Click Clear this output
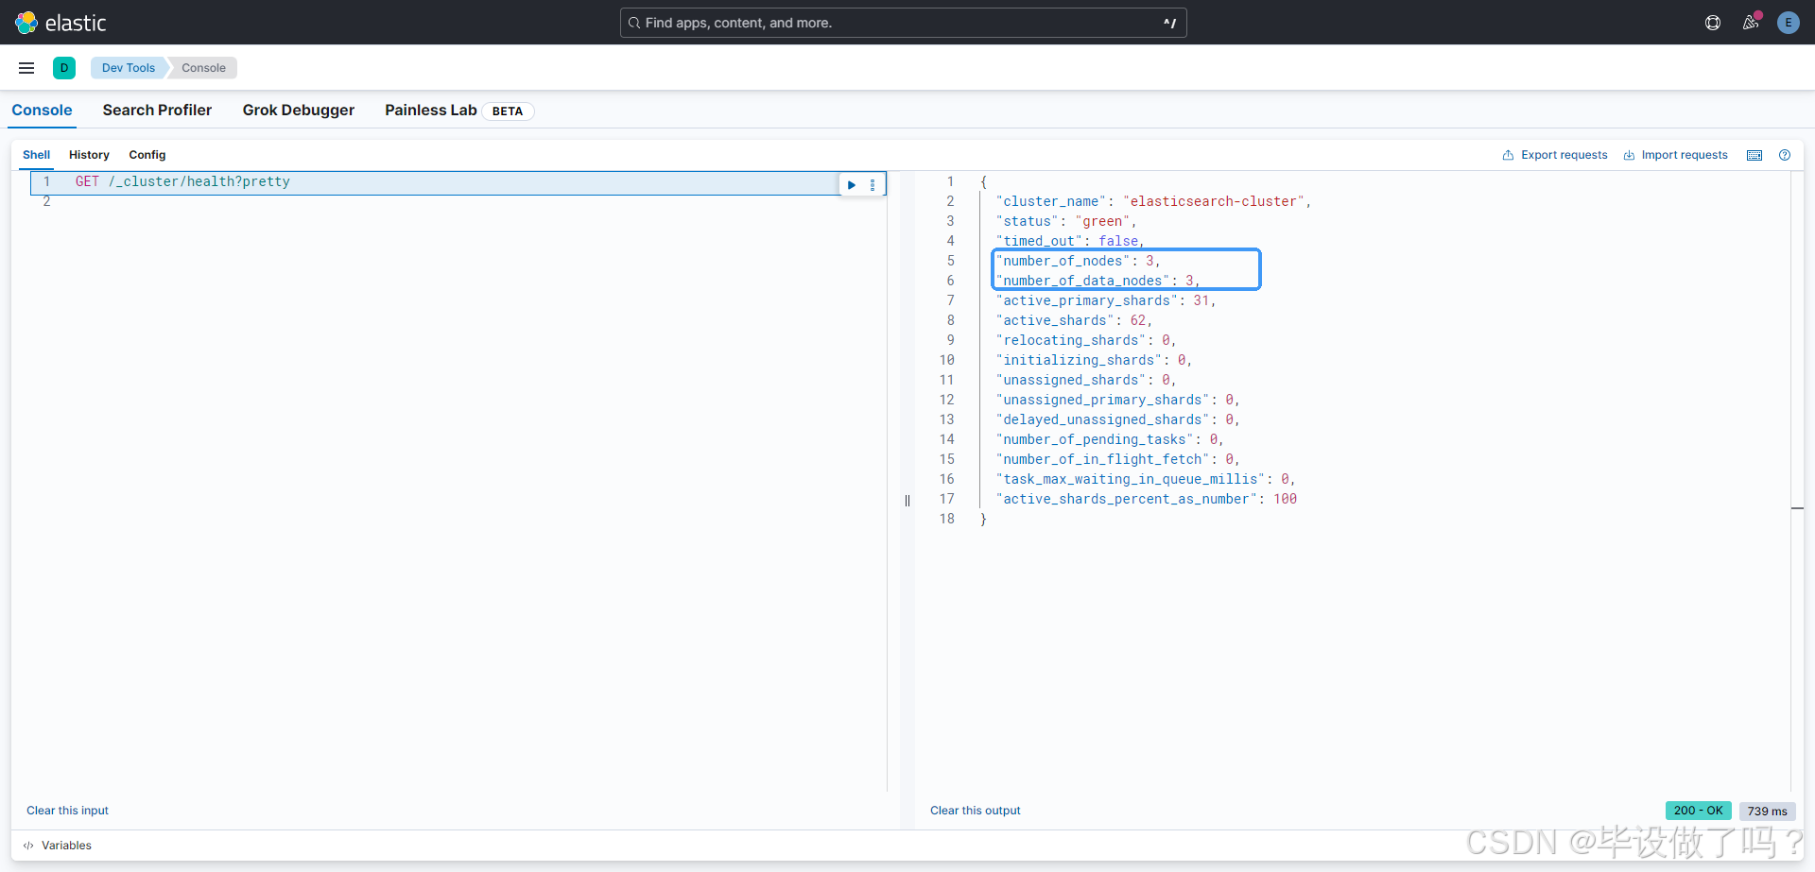This screenshot has width=1815, height=872. click(975, 811)
